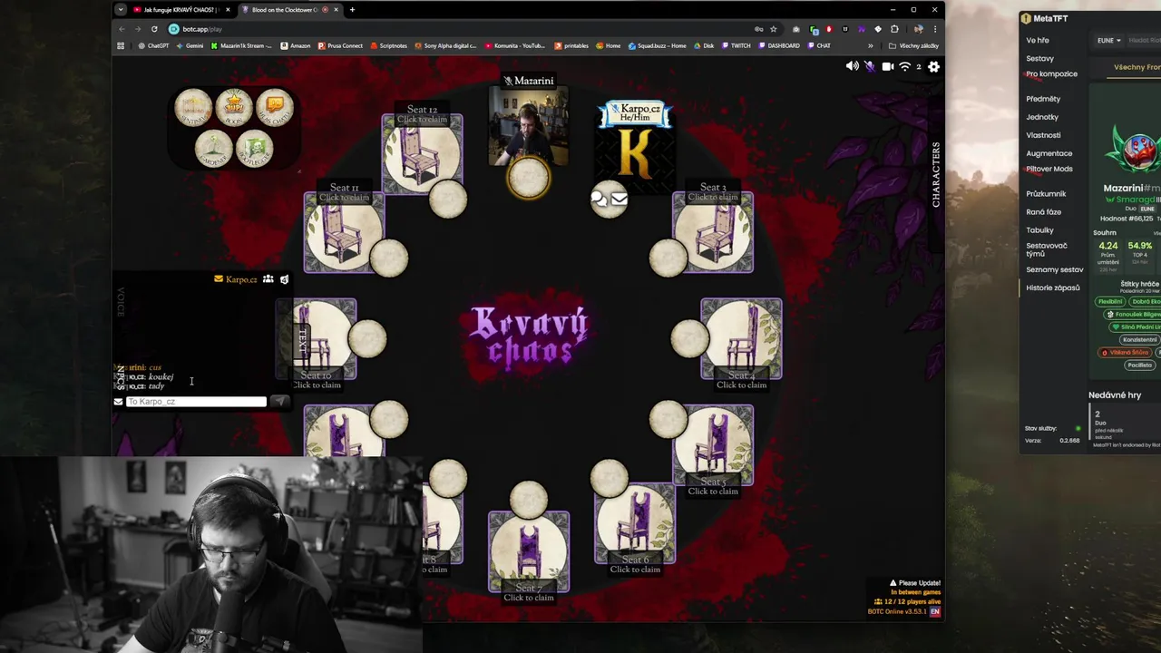
Task: Open the EUNE region dropdown in MetaTFT
Action: point(1108,40)
